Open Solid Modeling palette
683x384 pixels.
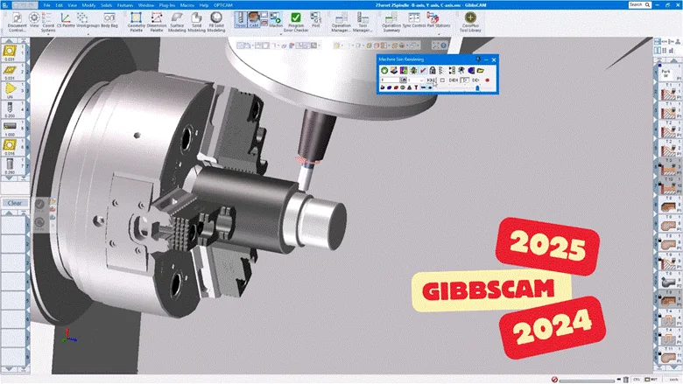click(196, 22)
